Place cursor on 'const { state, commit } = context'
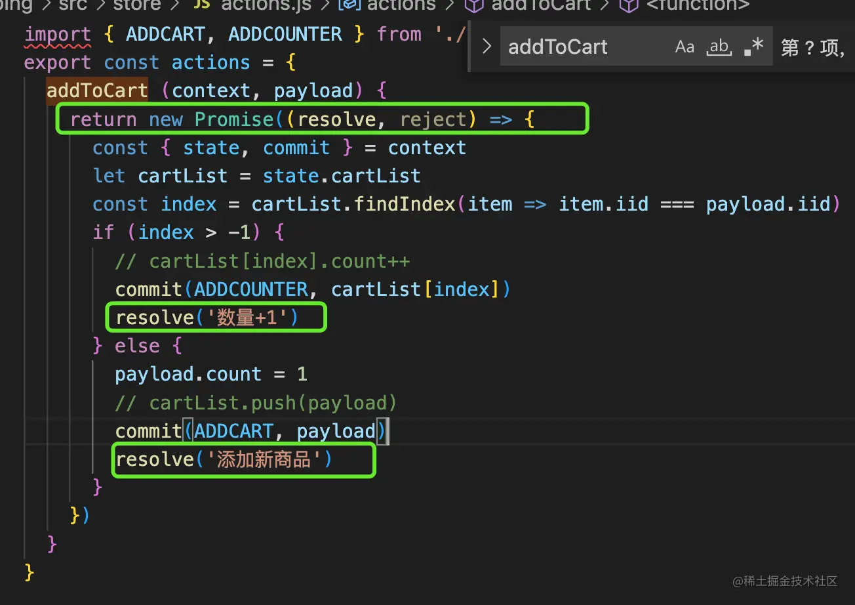Image resolution: width=855 pixels, height=605 pixels. click(279, 148)
